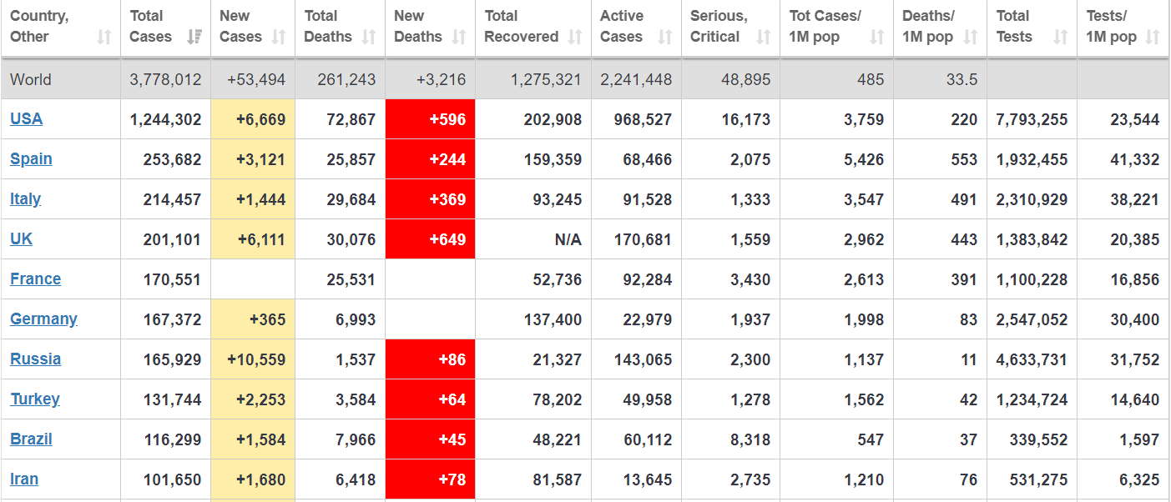
Task: Select USA total cases 1,244,302
Action: [165, 119]
